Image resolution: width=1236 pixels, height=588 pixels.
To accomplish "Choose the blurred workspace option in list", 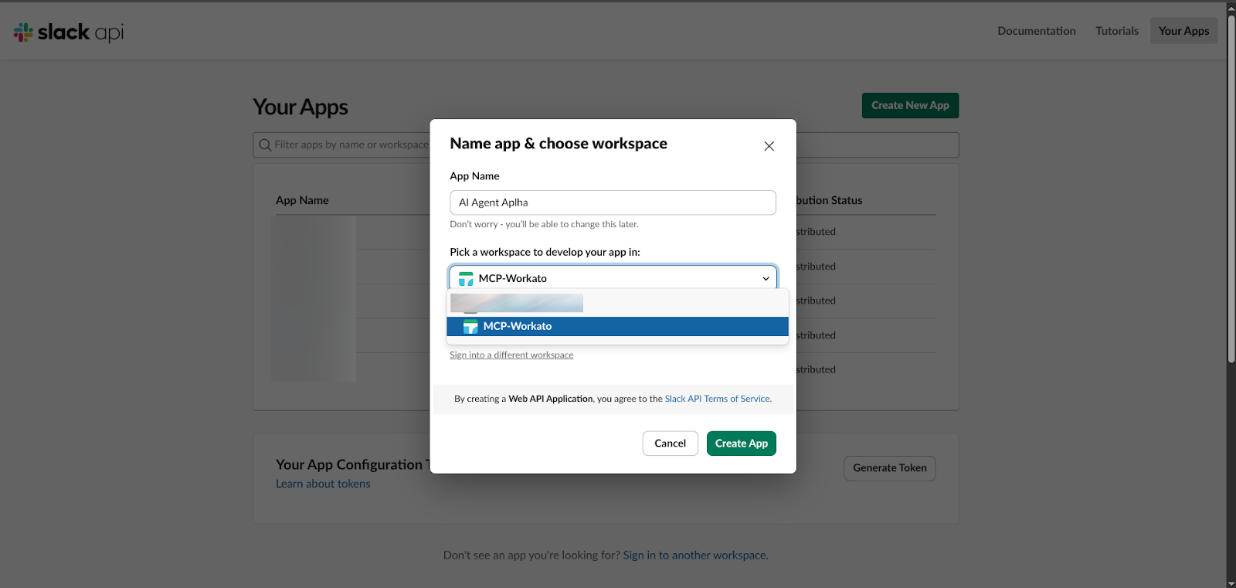I will tap(516, 303).
